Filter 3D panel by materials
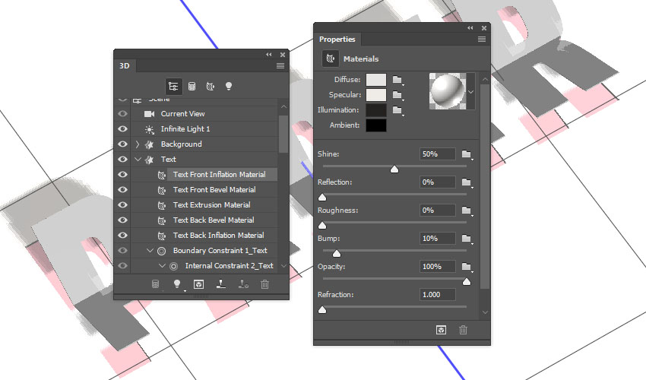The height and width of the screenshot is (380, 646). [x=210, y=86]
